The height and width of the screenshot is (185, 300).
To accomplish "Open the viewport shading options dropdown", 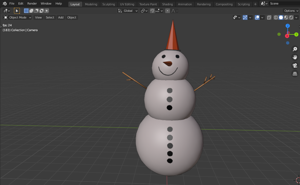I will (296, 17).
